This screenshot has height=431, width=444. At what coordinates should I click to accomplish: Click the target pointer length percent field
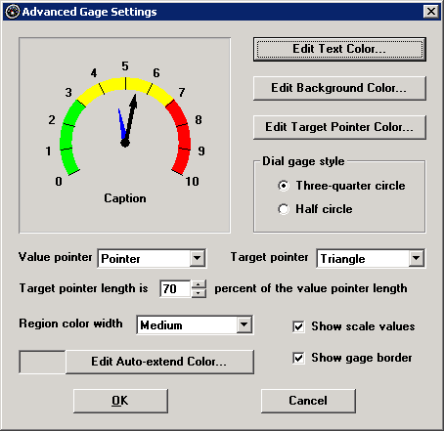[175, 288]
